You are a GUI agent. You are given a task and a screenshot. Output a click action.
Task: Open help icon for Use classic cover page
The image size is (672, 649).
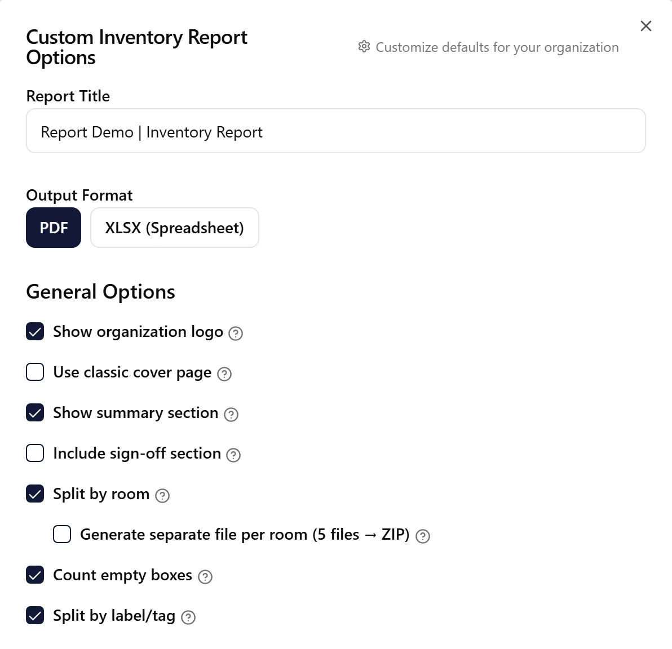(x=224, y=374)
